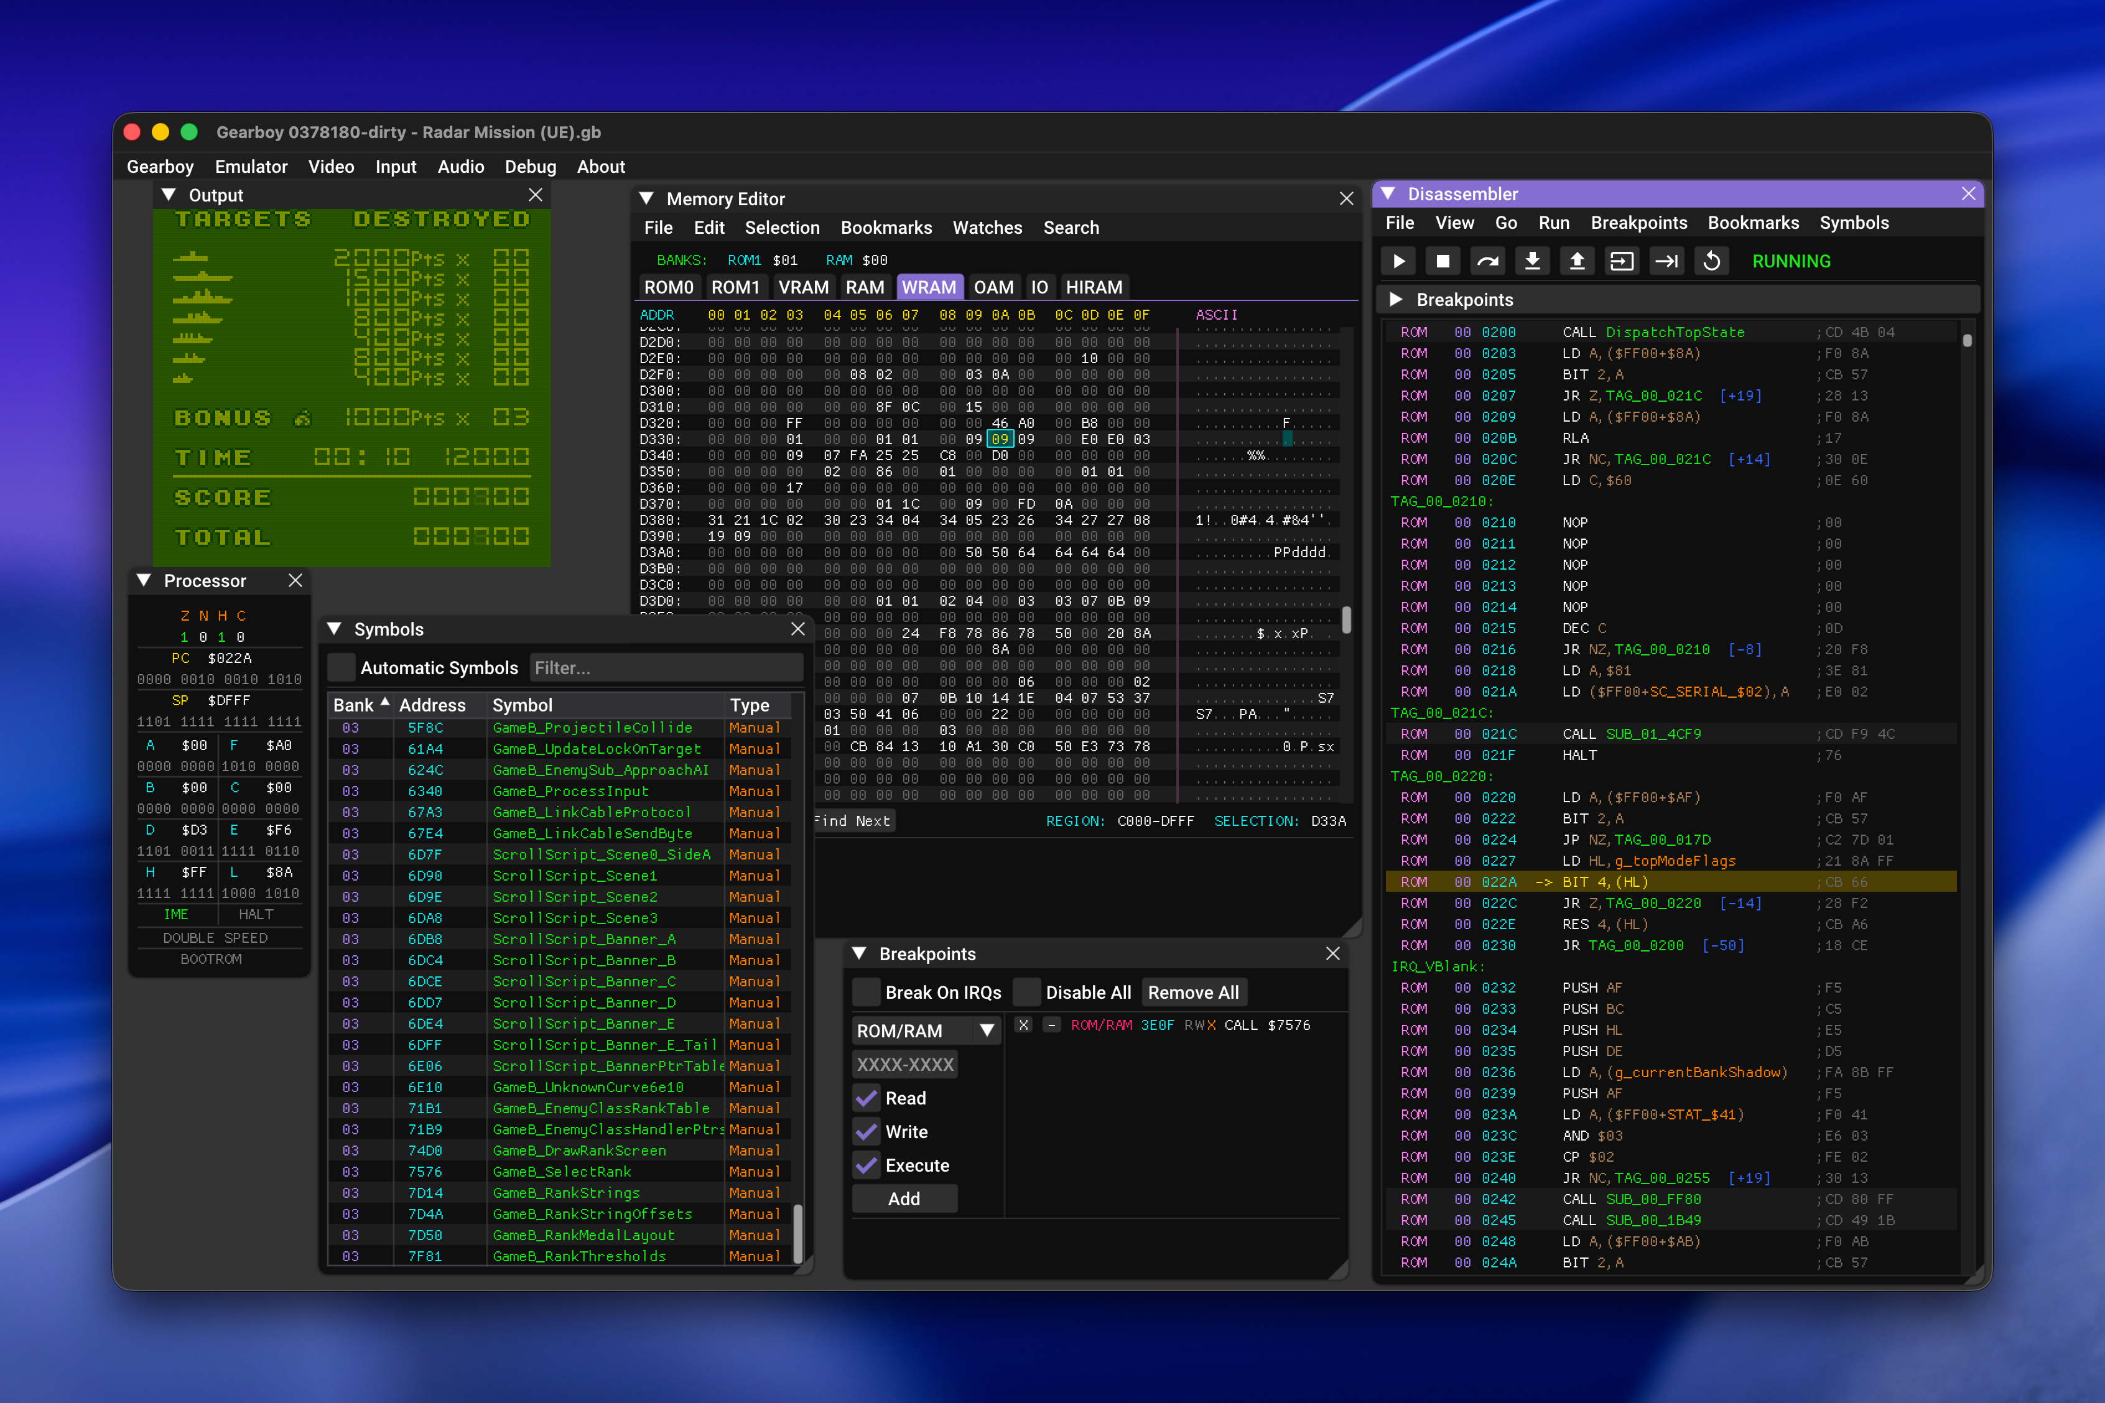This screenshot has height=1403, width=2105.
Task: Close the Disassembler panel with its X
Action: point(1968,193)
